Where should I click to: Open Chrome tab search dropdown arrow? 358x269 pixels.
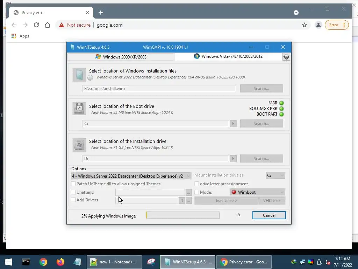(x=296, y=13)
